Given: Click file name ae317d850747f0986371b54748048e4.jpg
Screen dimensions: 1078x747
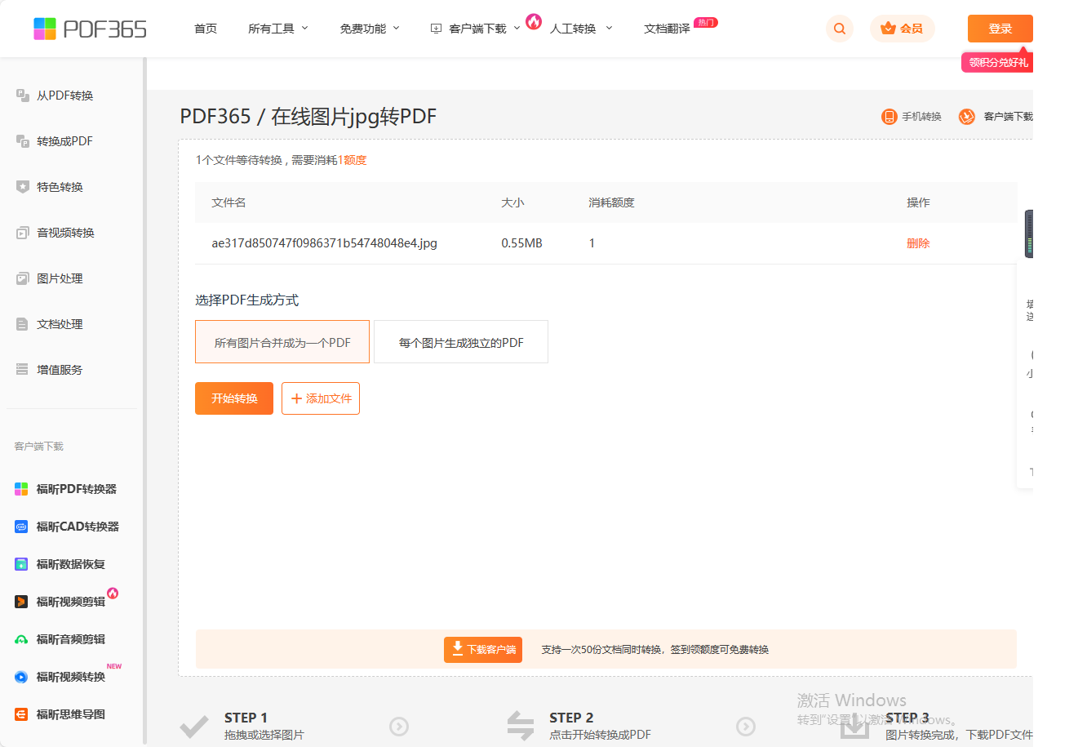Looking at the screenshot, I should pyautogui.click(x=325, y=243).
